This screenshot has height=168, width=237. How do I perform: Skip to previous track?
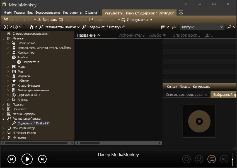tap(12, 159)
